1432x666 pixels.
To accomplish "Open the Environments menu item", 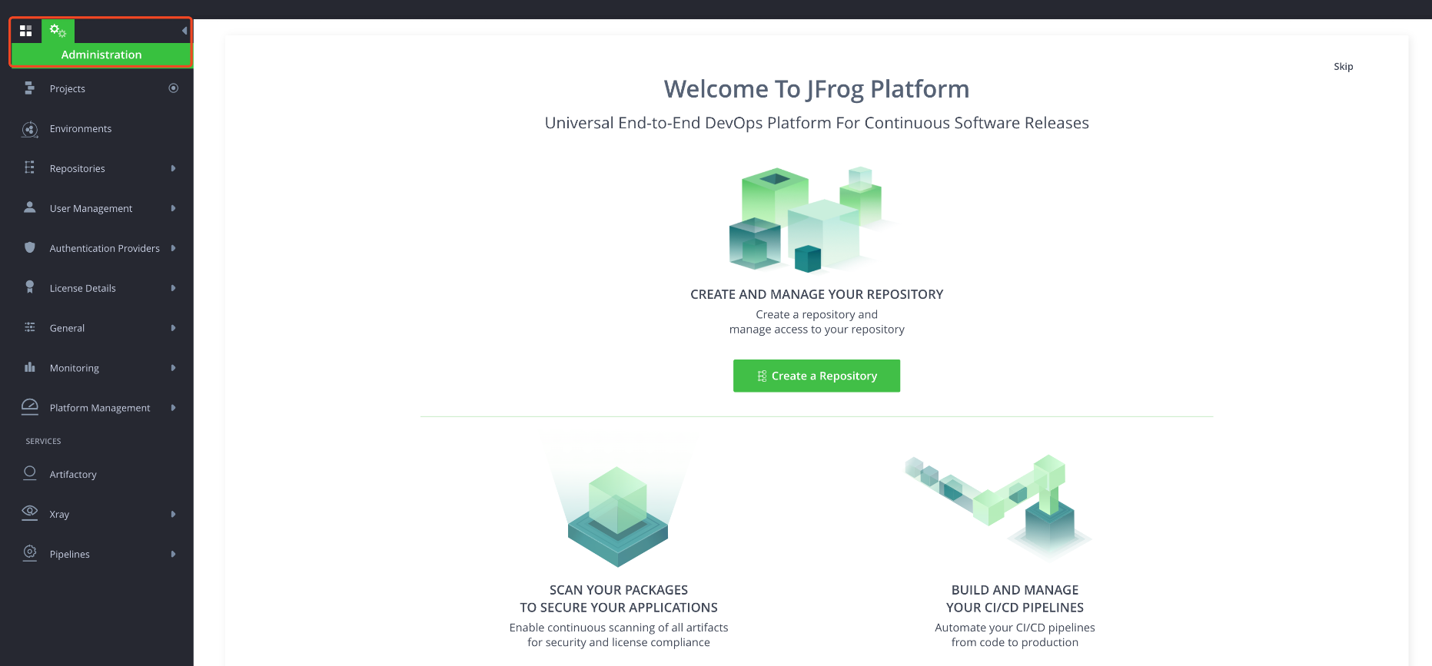I will (81, 129).
